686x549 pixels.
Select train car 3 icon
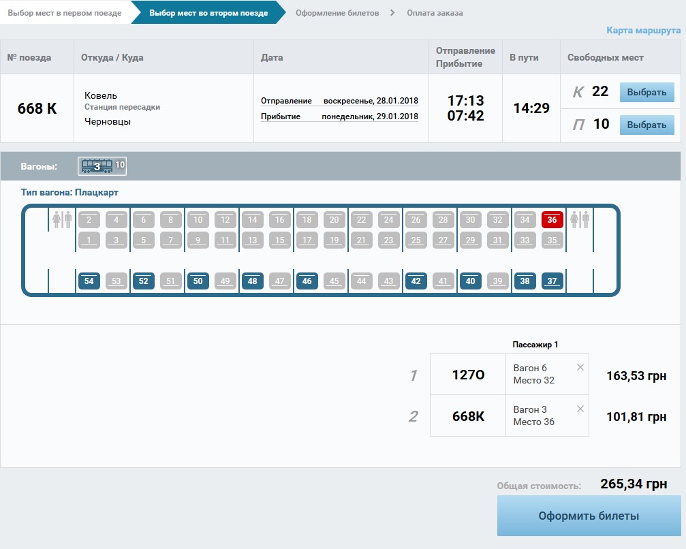pyautogui.click(x=97, y=166)
